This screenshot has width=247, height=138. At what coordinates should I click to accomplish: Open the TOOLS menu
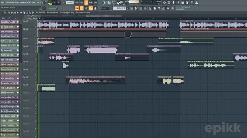tap(34, 3)
